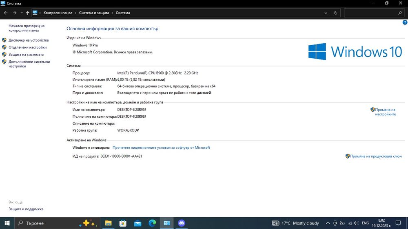The width and height of the screenshot is (408, 229).
Task: Open Допълнителни системни настройки
Action: tap(29, 64)
